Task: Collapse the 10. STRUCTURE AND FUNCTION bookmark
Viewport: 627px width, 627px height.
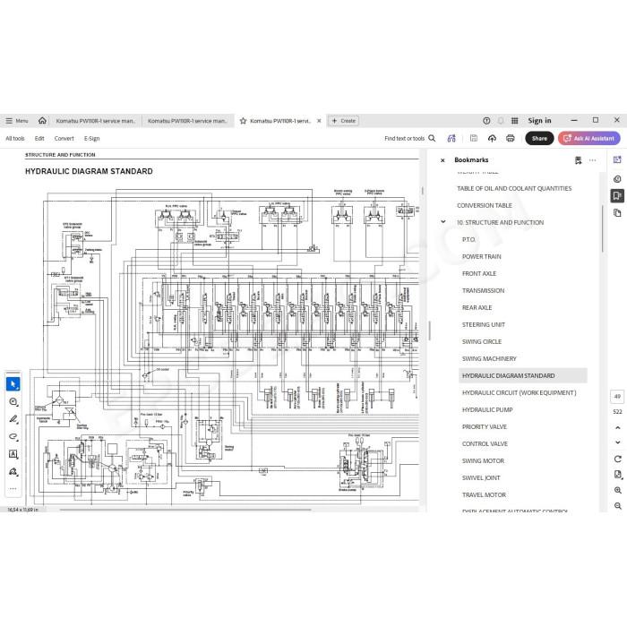Action: [x=442, y=221]
